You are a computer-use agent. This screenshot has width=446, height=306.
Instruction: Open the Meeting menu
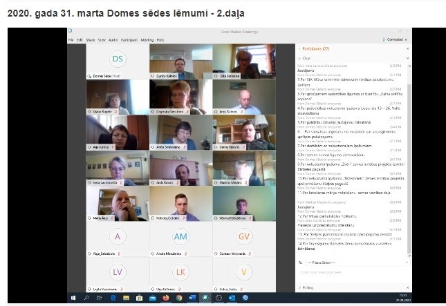point(147,40)
